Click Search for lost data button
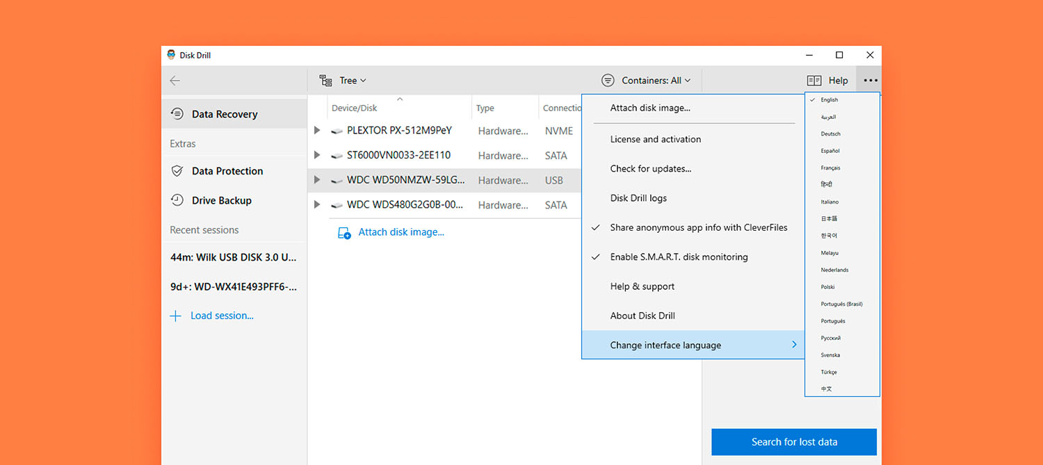Image resolution: width=1043 pixels, height=465 pixels. (x=794, y=442)
